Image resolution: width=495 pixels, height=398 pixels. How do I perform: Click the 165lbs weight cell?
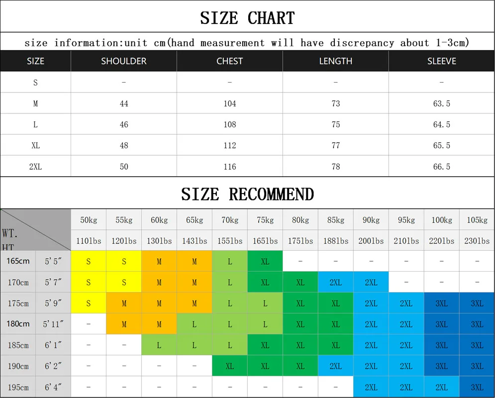[265, 241]
